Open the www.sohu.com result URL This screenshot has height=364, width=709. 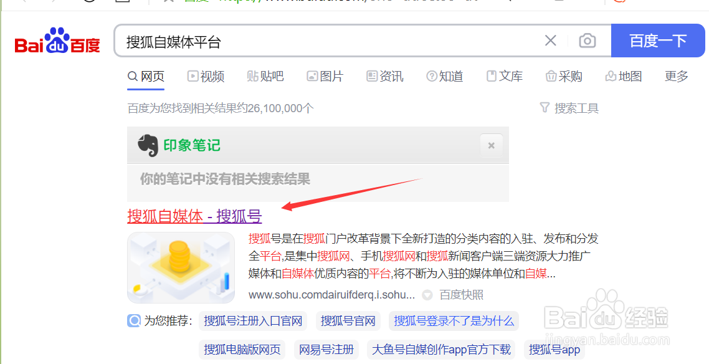[x=331, y=295]
